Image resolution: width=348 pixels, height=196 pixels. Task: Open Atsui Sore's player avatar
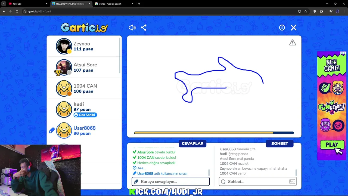tap(64, 67)
